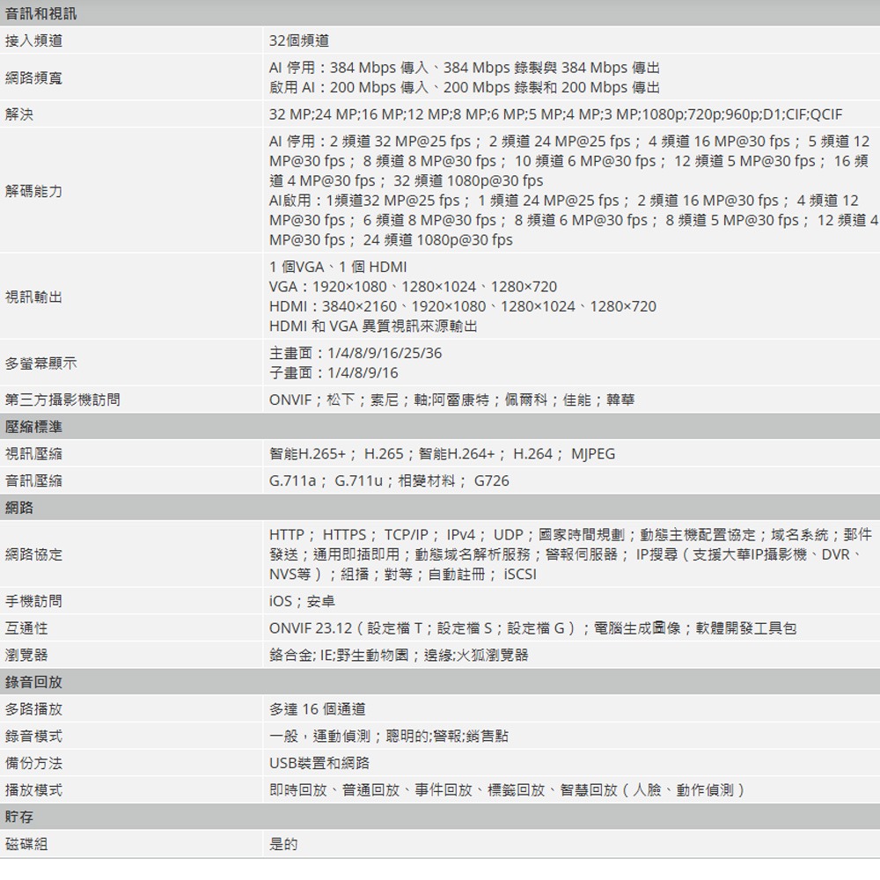This screenshot has height=880, width=880.
Task: Select the 音訊壓縮 label
Action: click(x=33, y=480)
